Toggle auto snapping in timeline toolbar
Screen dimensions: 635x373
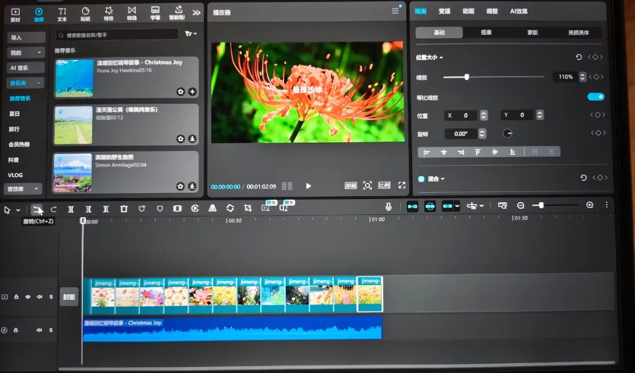[430, 206]
